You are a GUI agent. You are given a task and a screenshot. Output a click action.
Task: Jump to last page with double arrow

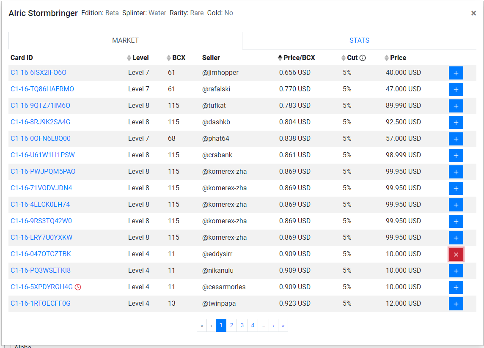pos(283,326)
